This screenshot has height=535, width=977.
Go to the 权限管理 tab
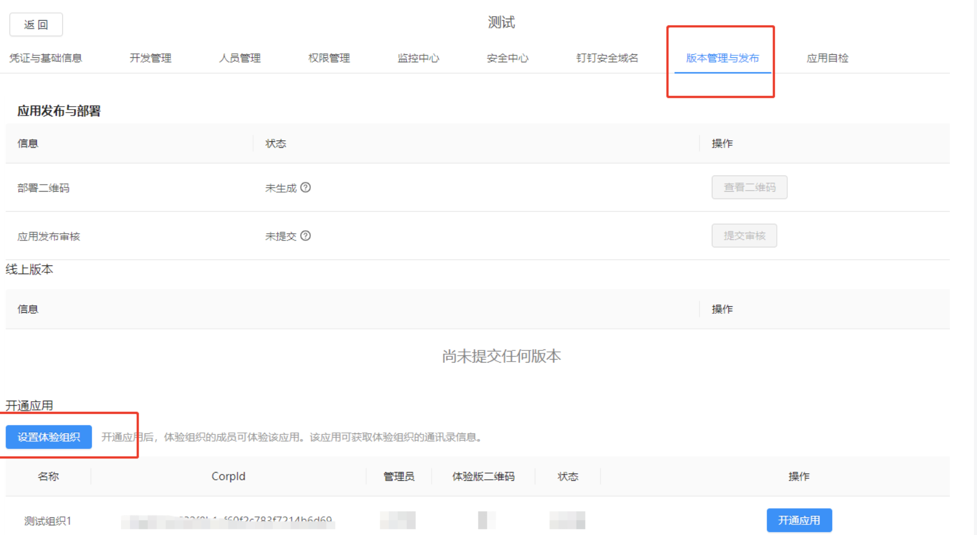pos(329,58)
